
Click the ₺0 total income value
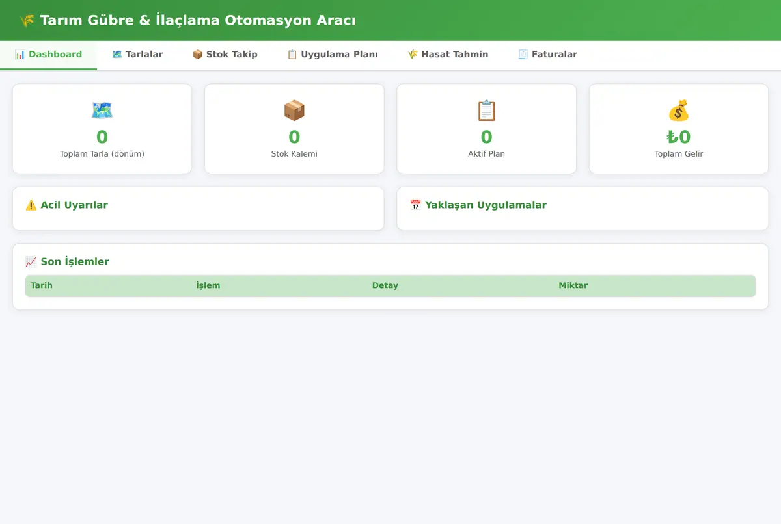coord(679,137)
